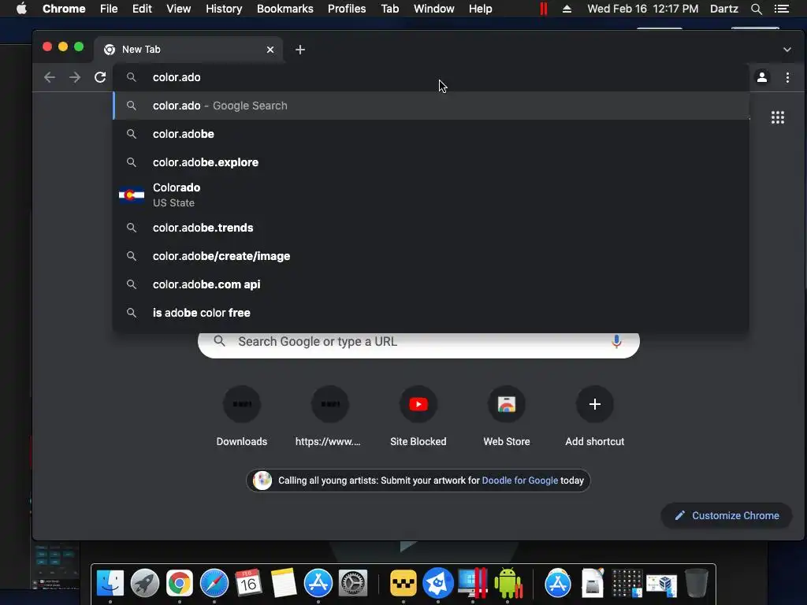Open the Bookmarks menu
This screenshot has height=605, width=807.
(x=284, y=9)
